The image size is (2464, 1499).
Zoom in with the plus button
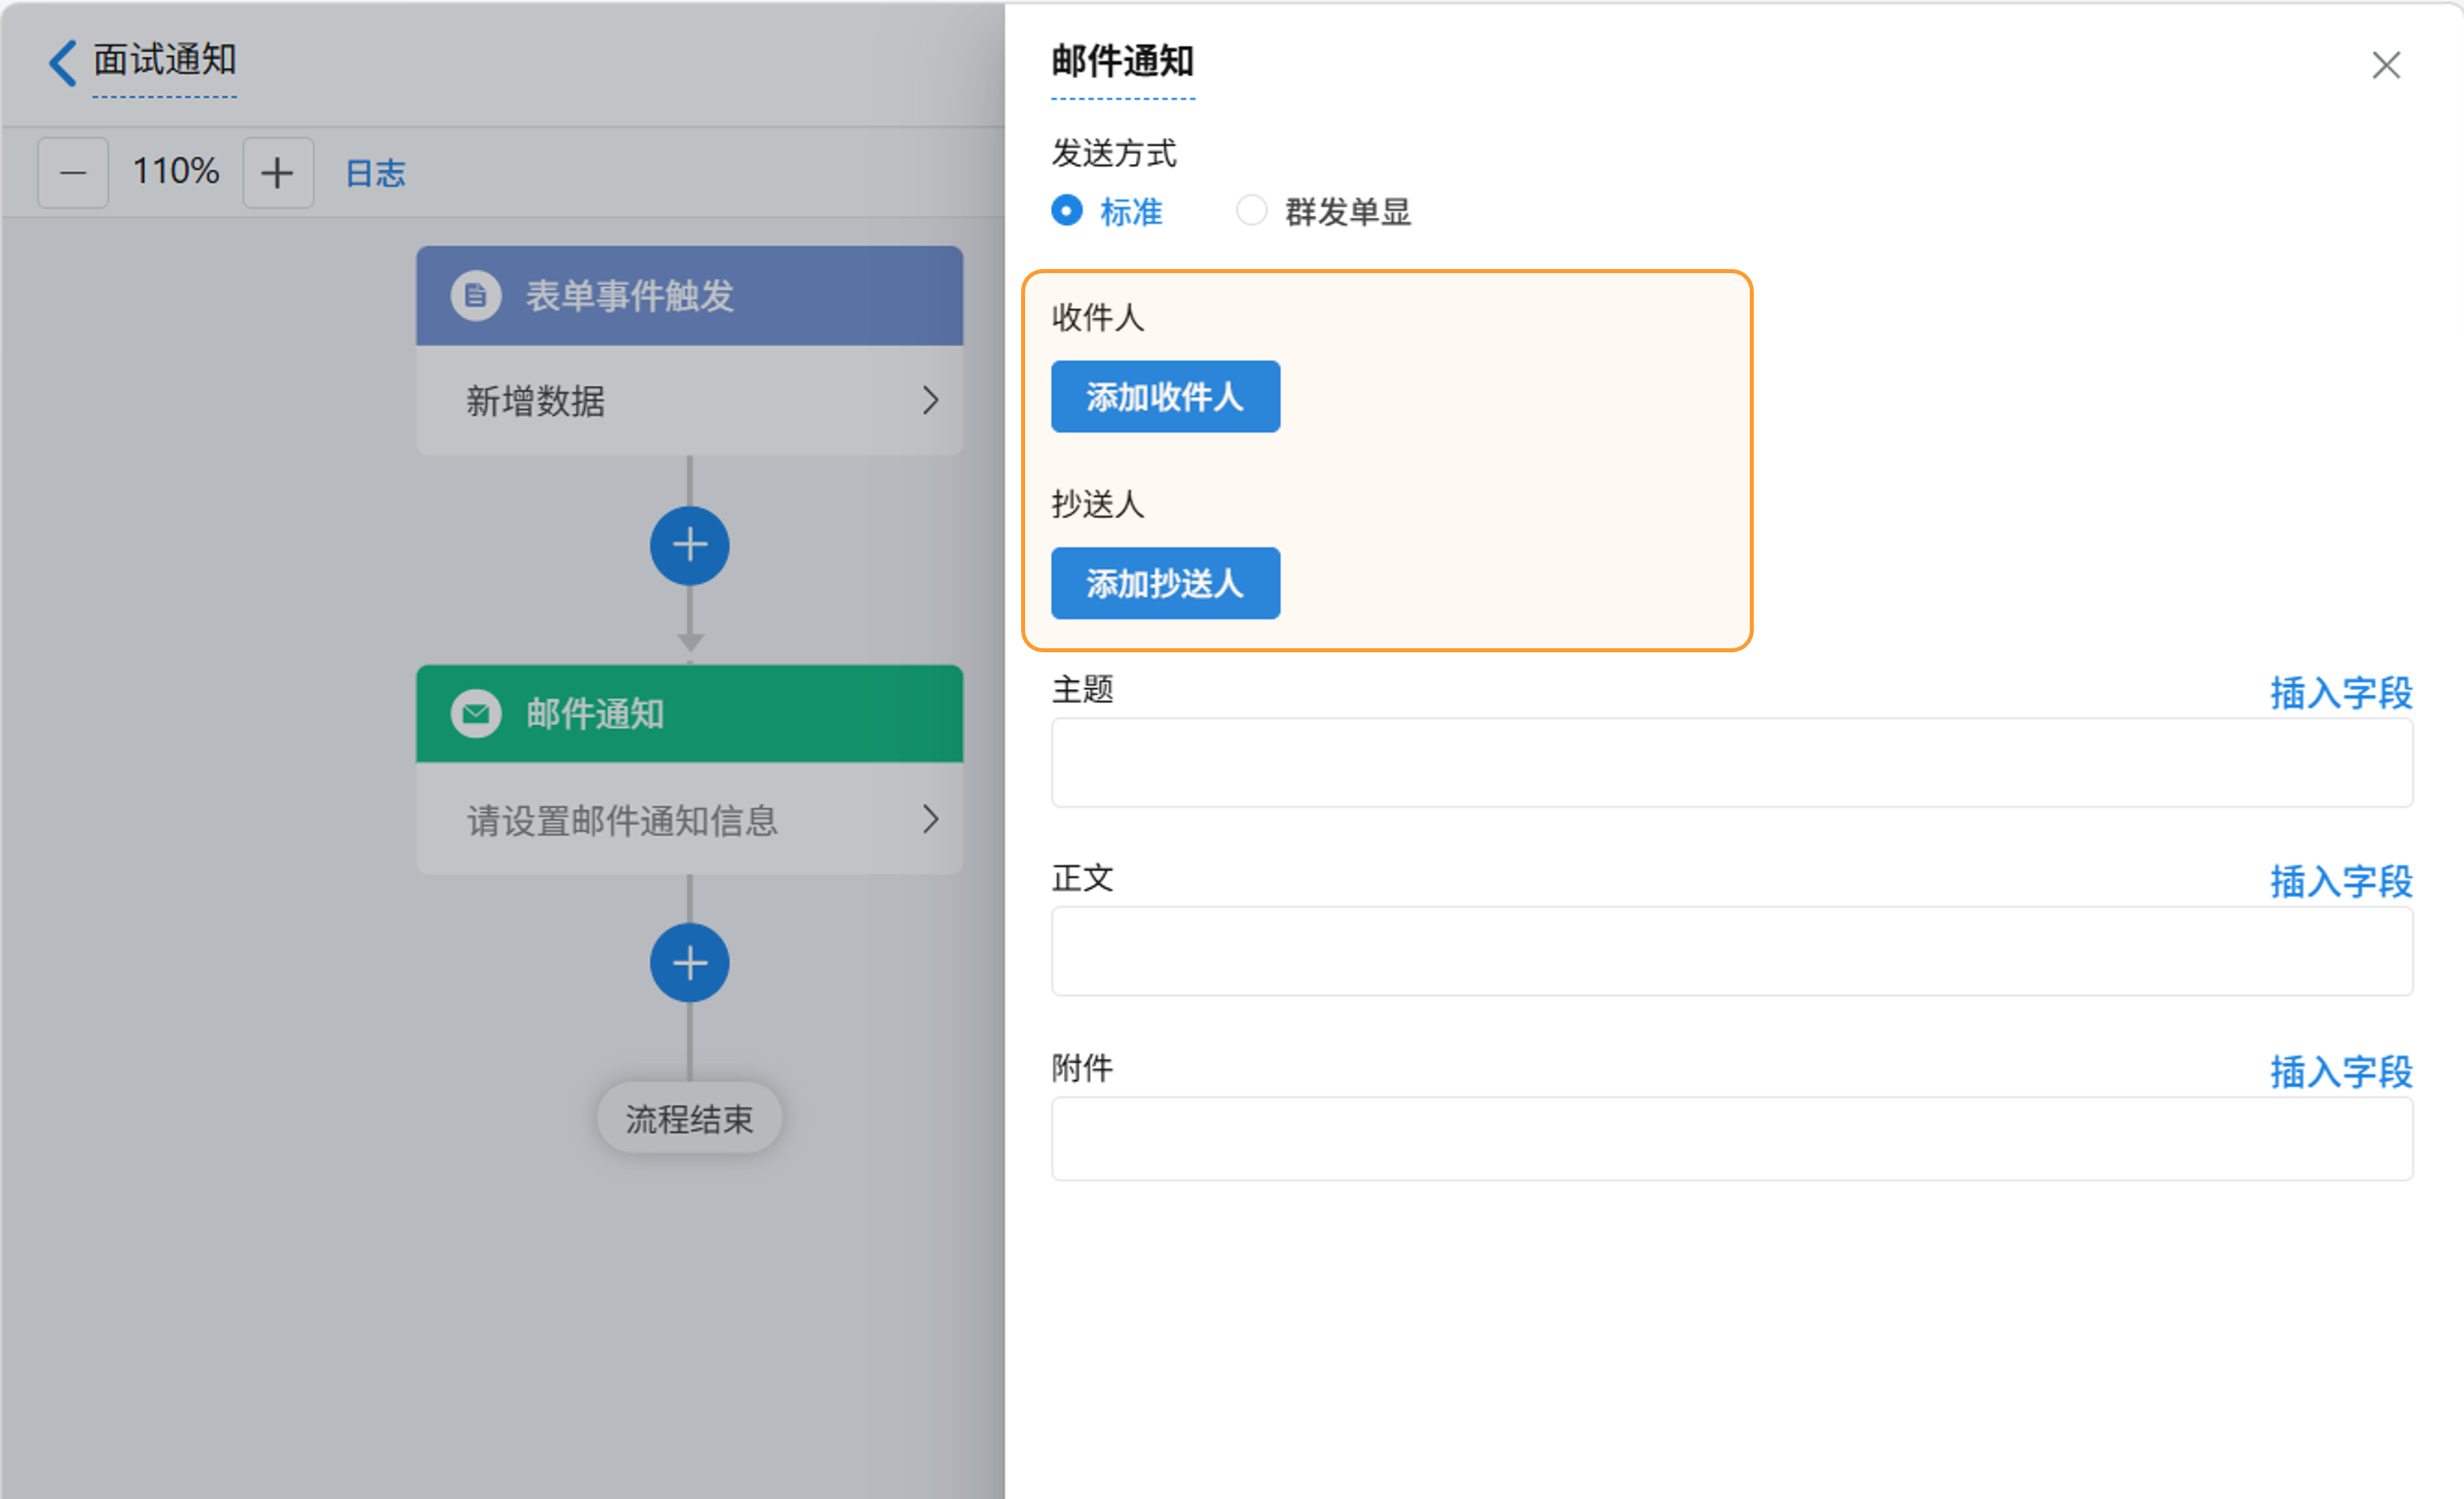pyautogui.click(x=278, y=173)
